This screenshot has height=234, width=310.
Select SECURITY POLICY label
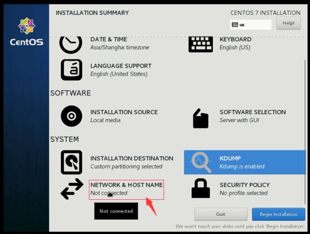[245, 185]
